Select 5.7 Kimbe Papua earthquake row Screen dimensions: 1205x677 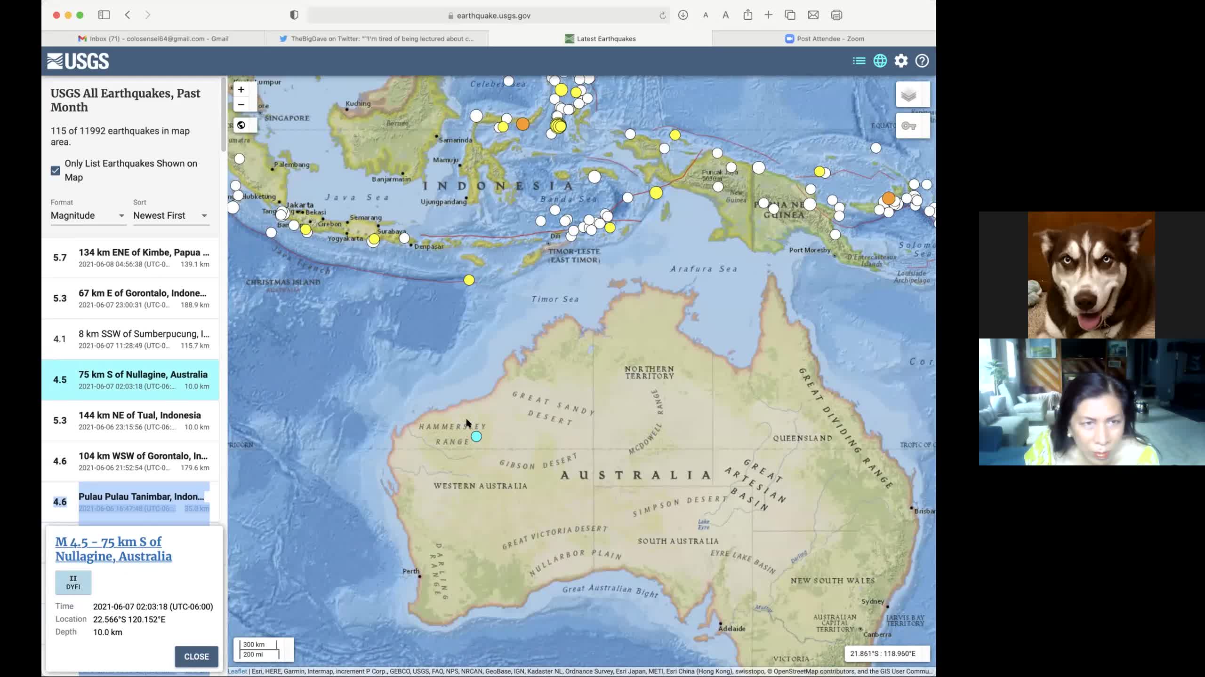click(x=130, y=258)
